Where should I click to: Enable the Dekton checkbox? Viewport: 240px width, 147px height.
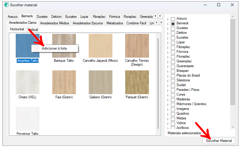point(173,34)
